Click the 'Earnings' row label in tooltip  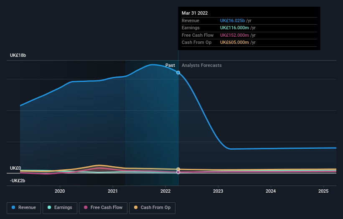(x=191, y=28)
